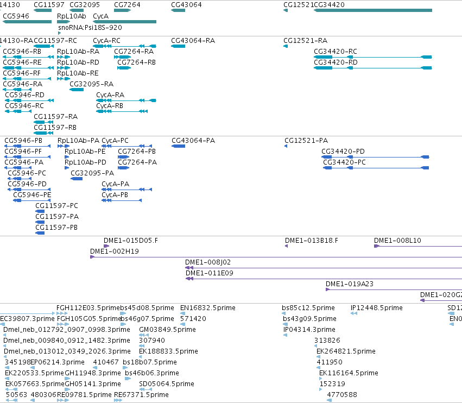Select transcript CG11597-RA
Screen dimensions: 462x403
pyautogui.click(x=56, y=117)
